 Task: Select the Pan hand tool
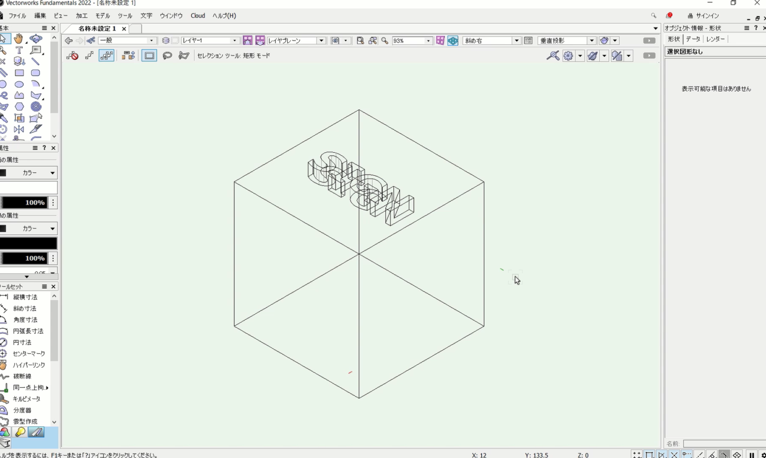point(19,38)
